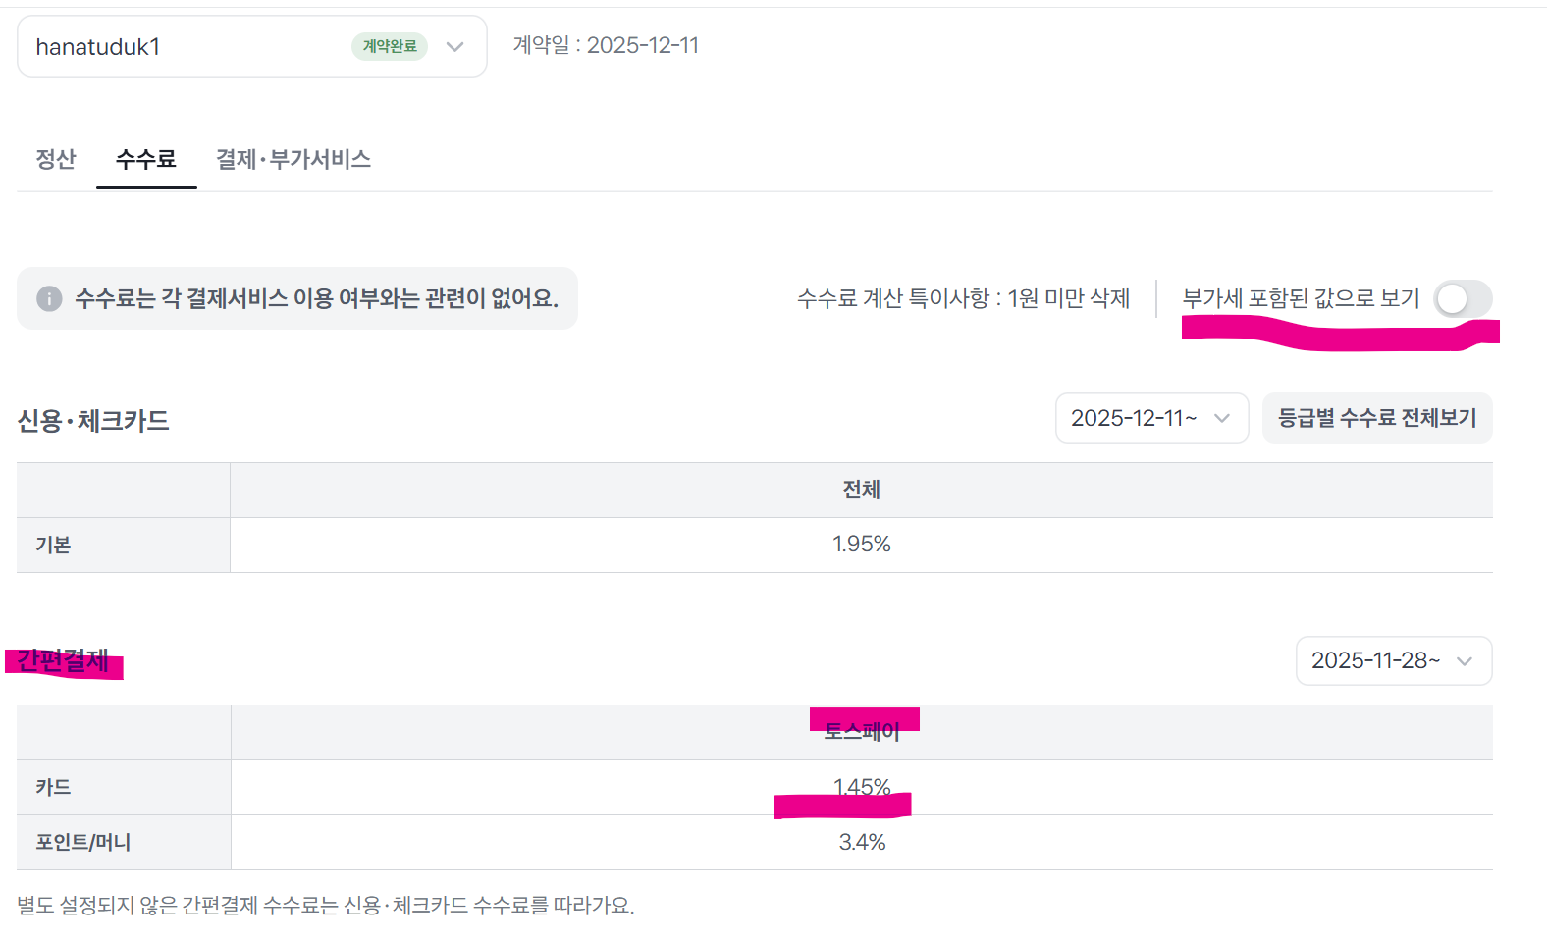Click the 카드 row label

click(x=54, y=787)
